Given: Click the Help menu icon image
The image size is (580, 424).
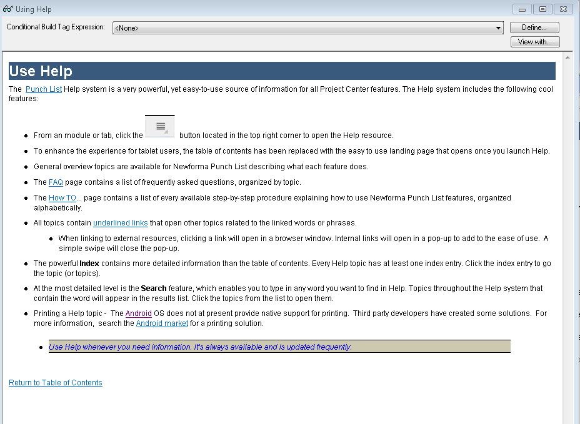Looking at the screenshot, I should click(160, 126).
